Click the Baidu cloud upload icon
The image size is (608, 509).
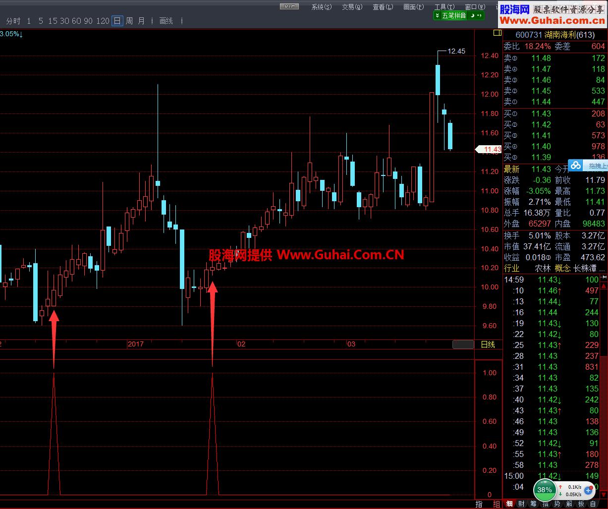pyautogui.click(x=575, y=166)
